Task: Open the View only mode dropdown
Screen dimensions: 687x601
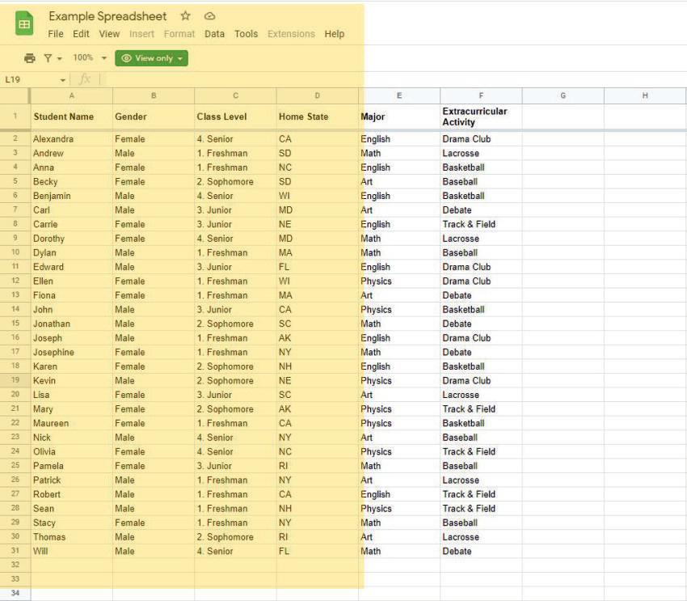Action: pyautogui.click(x=152, y=58)
